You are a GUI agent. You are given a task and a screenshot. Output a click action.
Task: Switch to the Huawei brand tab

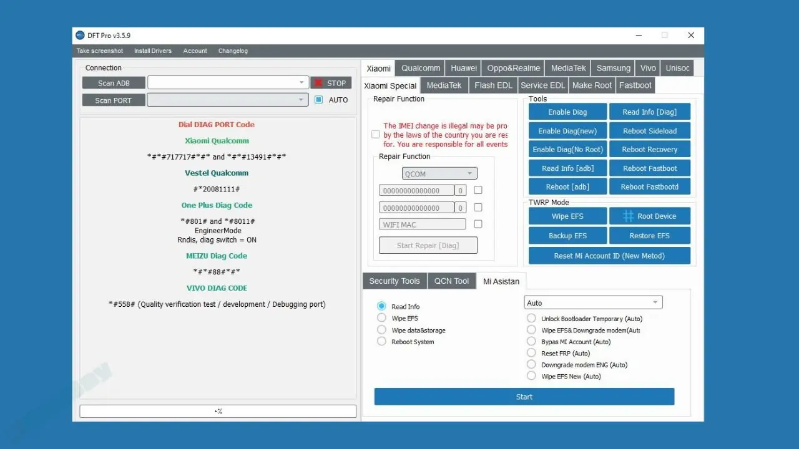(x=464, y=68)
